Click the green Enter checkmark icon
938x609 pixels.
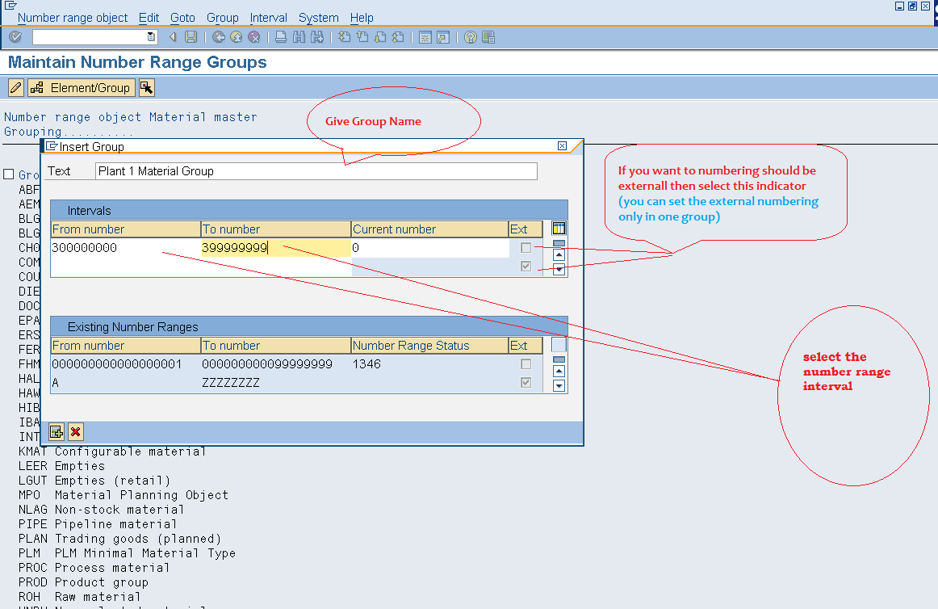tap(15, 36)
